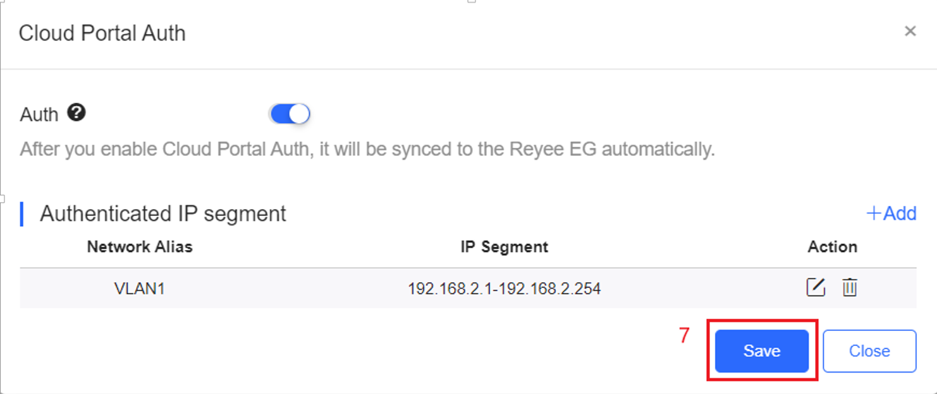
Task: Click the Network Alias column header
Action: click(140, 247)
